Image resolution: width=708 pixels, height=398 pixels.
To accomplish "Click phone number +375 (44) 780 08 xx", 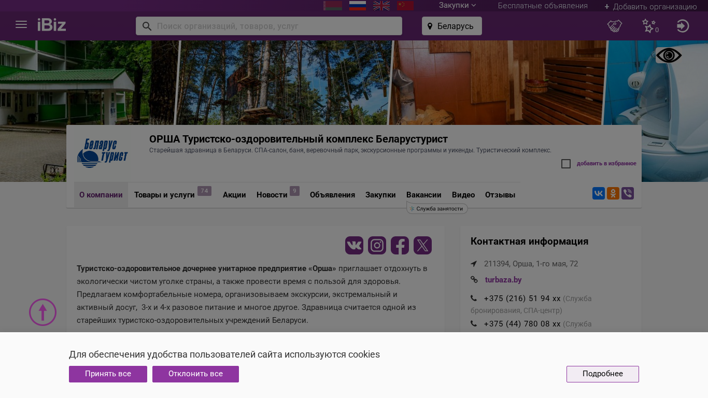I will [x=522, y=324].
